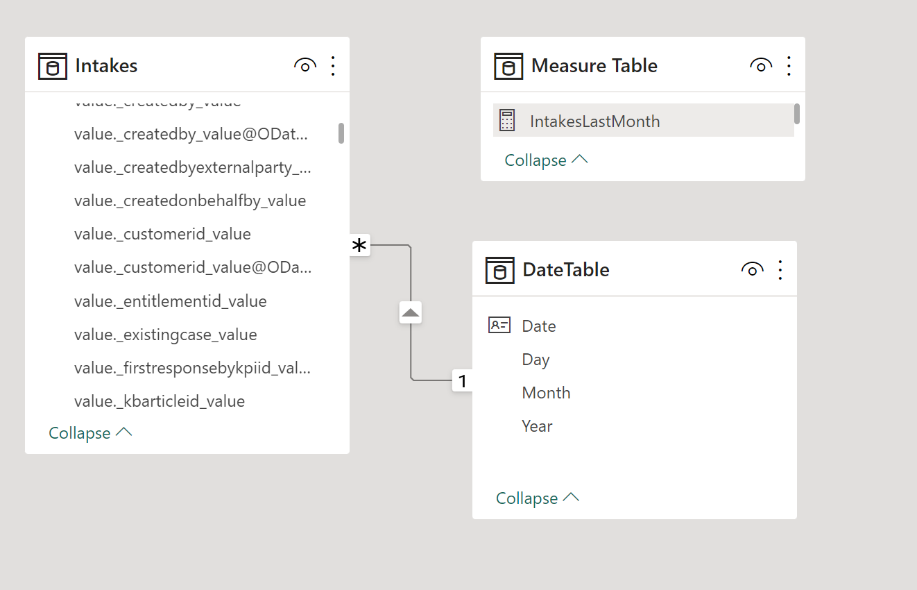The image size is (917, 590).
Task: Click the Measure Table scrollbar thumb
Action: point(797,114)
